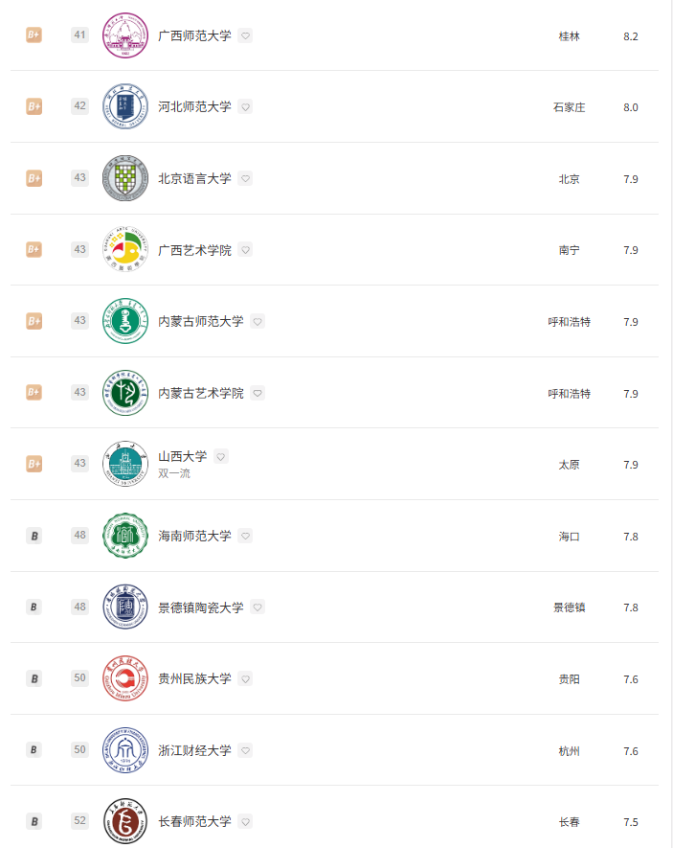673x848 pixels.
Task: Favorite 山西大学 using the heart
Action: [x=221, y=456]
